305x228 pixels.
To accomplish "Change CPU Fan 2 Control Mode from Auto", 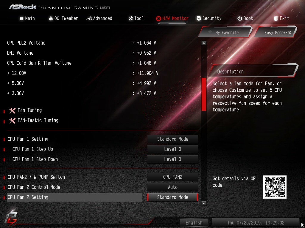I will [172, 187].
